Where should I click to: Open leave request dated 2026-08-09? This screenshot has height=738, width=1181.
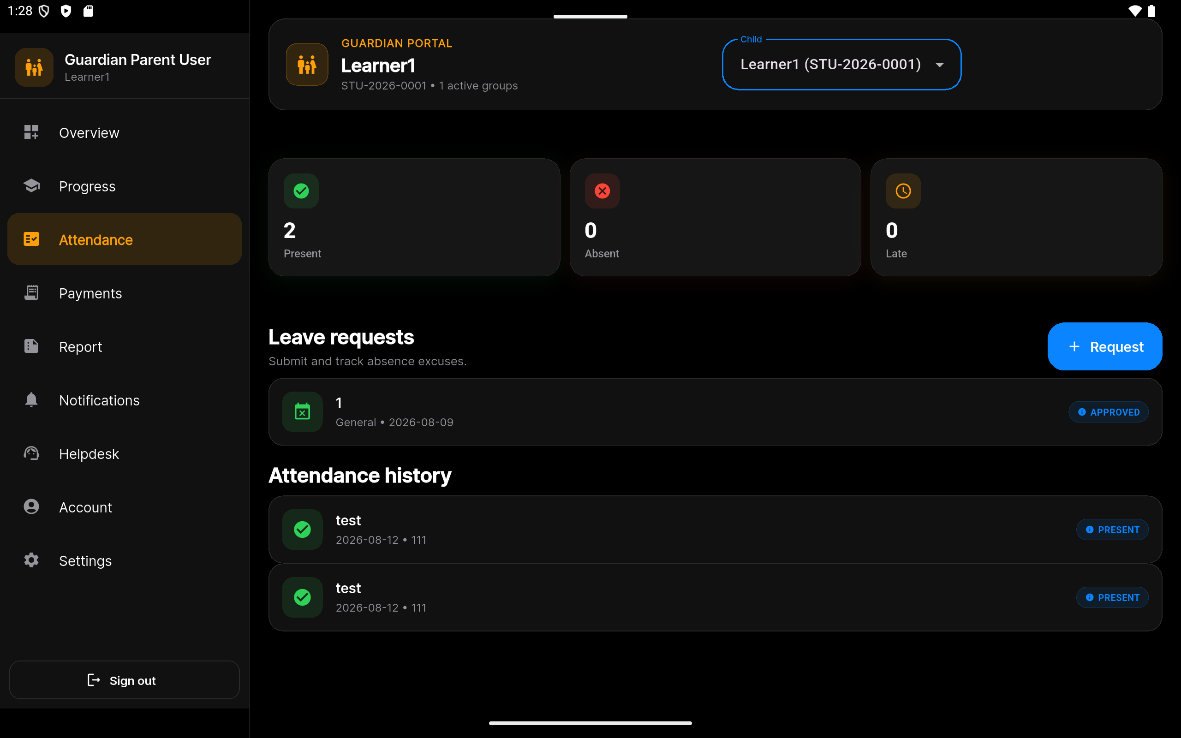point(715,412)
